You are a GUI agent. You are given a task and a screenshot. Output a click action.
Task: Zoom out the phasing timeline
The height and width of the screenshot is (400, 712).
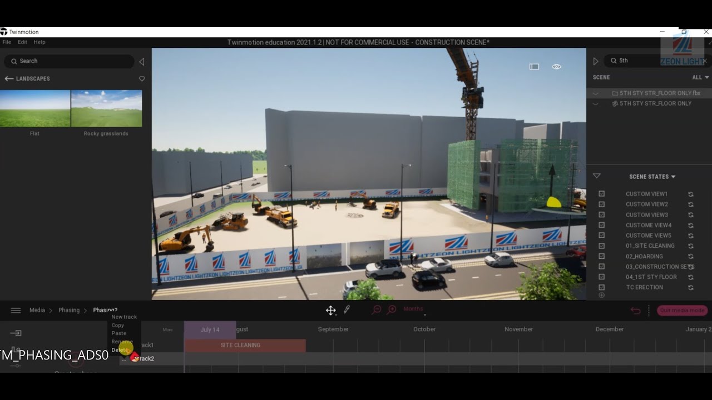pos(377,309)
